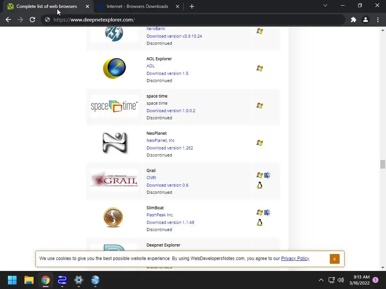Open the Privacy Policy link
The width and height of the screenshot is (386, 289).
[295, 259]
